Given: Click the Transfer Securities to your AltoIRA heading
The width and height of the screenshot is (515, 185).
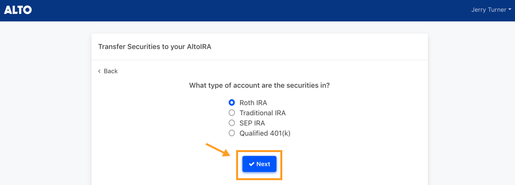Looking at the screenshot, I should [154, 46].
